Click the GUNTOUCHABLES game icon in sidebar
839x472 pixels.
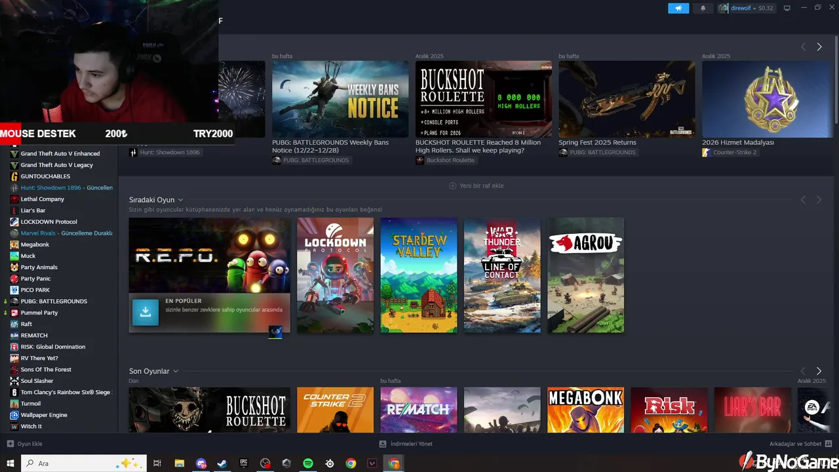click(14, 176)
